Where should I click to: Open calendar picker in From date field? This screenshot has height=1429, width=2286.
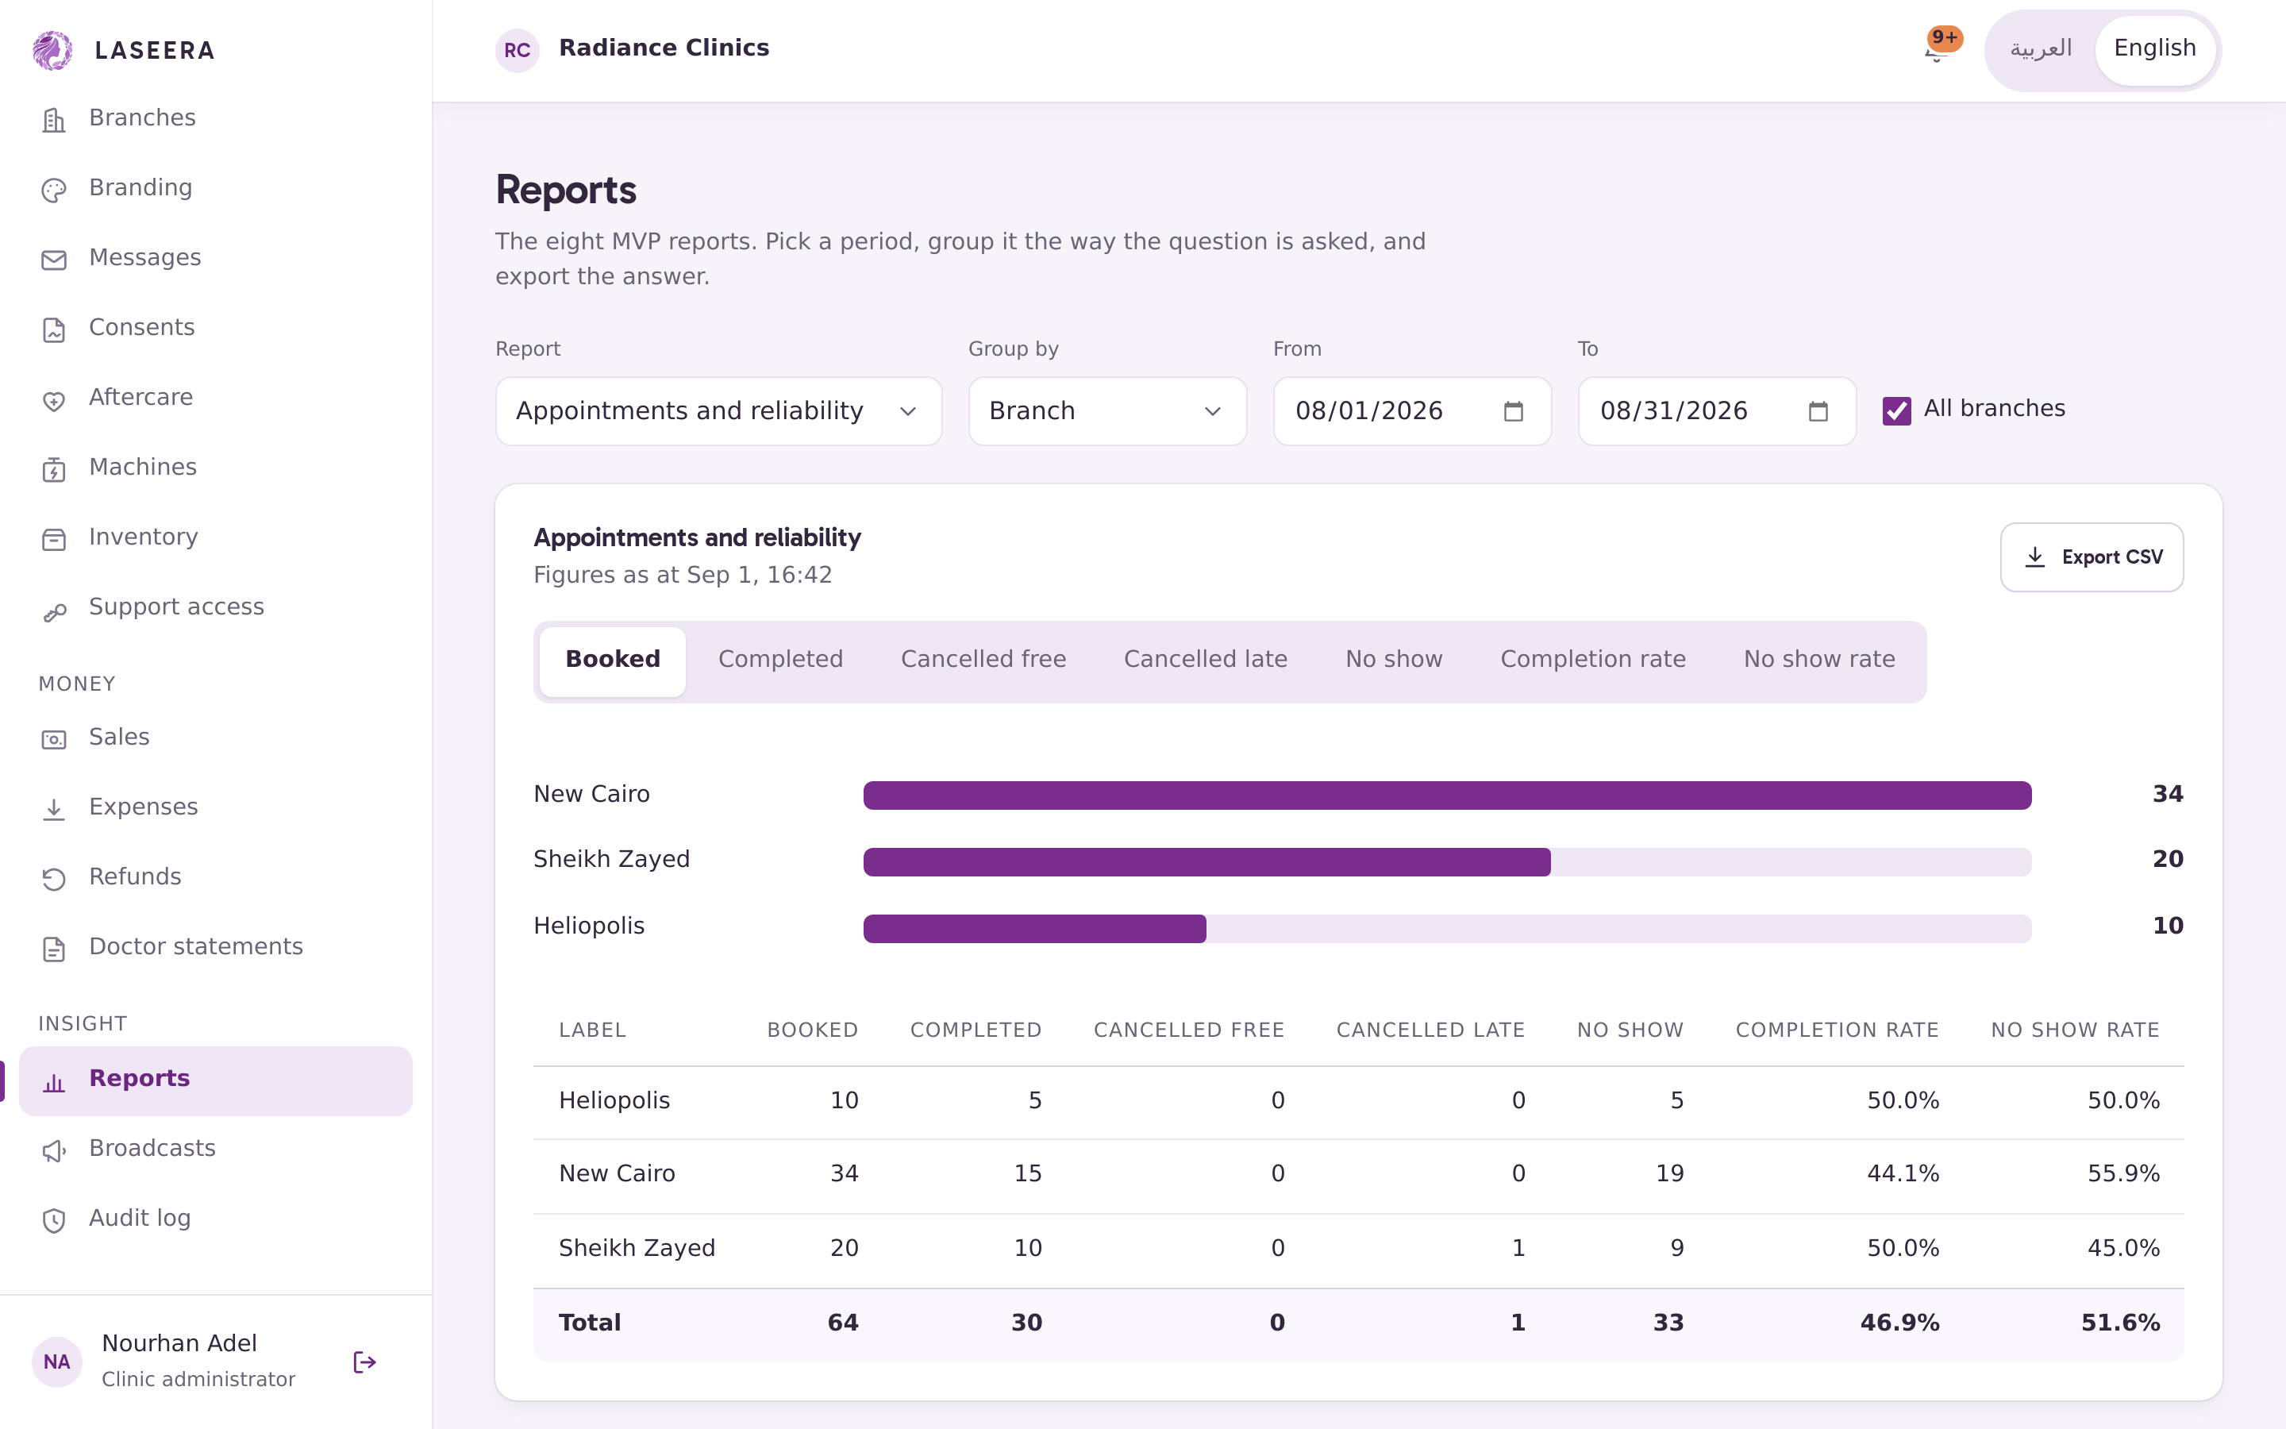(x=1514, y=411)
